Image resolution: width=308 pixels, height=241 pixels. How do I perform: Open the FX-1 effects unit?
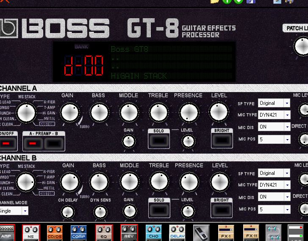(x=226, y=233)
